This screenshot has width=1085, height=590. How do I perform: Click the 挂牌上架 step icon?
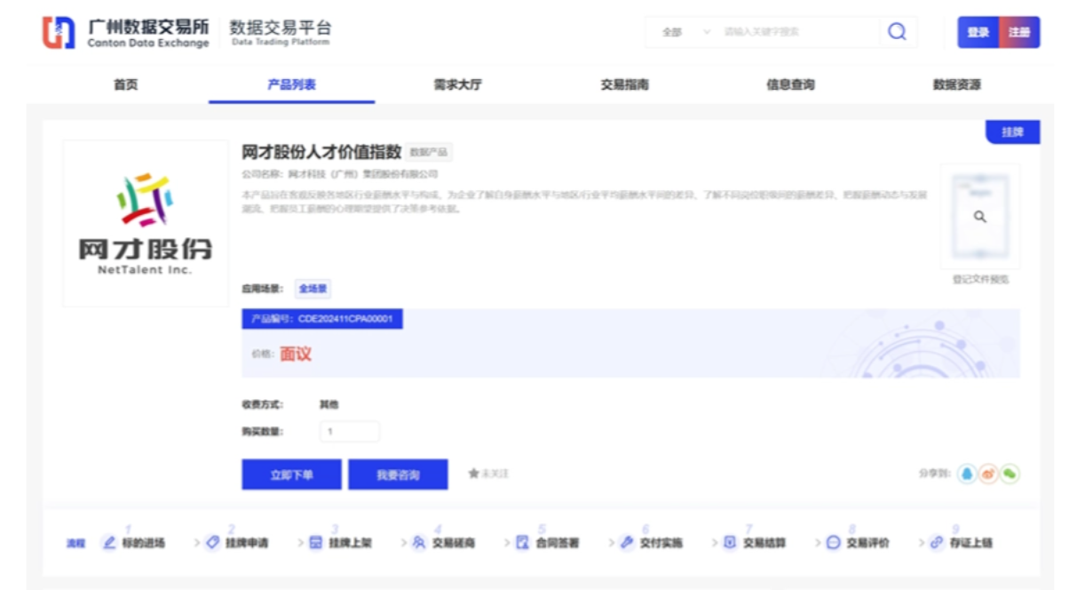(x=315, y=542)
